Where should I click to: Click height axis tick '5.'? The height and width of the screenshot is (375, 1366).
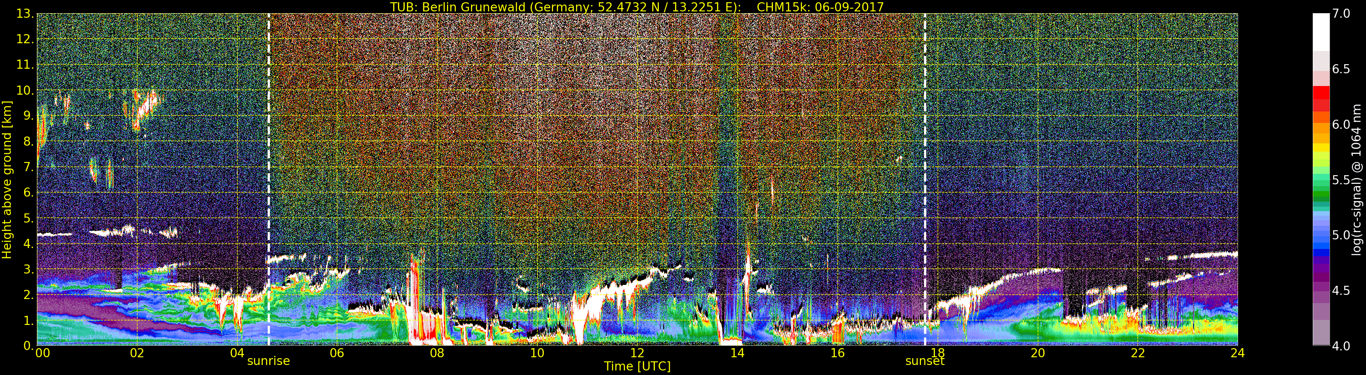coord(29,218)
